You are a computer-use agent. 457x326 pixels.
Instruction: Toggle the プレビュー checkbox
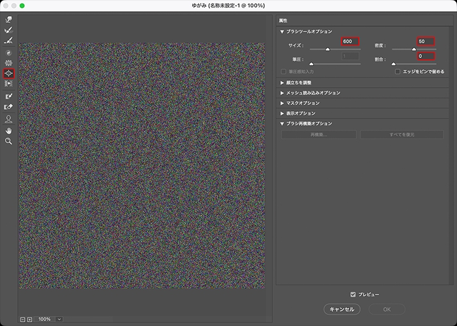click(x=353, y=295)
